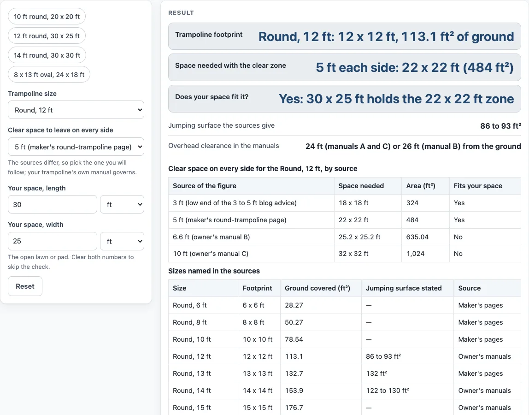Click the Does your space fit it card
This screenshot has width=529, height=415.
345,99
